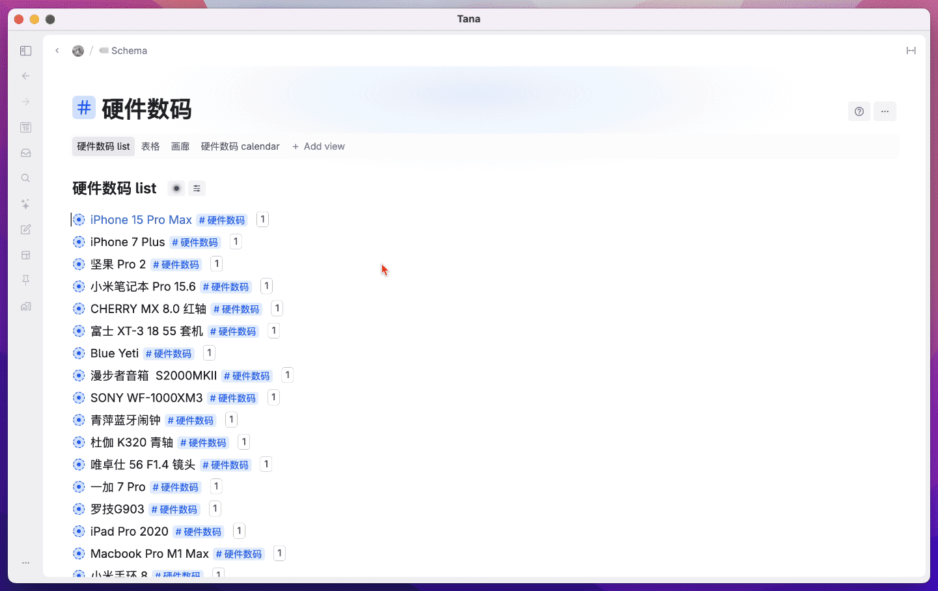Click the quick add pencil icon
Screen dimensions: 938x591
point(25,229)
